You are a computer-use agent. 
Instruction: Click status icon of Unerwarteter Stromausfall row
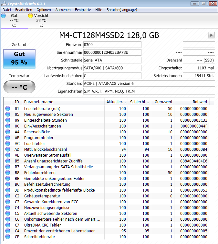[x=8, y=155]
